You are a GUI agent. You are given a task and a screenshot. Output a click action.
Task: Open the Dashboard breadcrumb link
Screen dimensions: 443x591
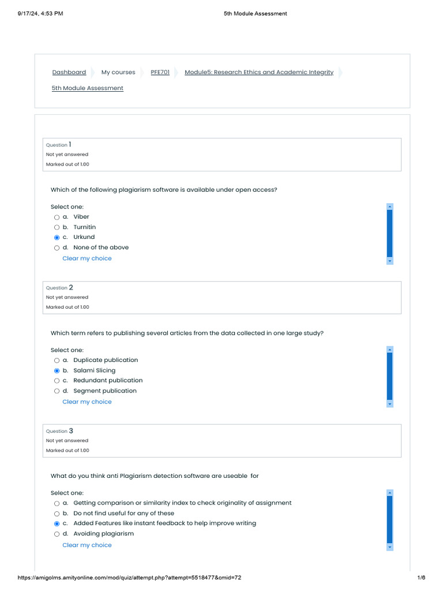point(69,72)
